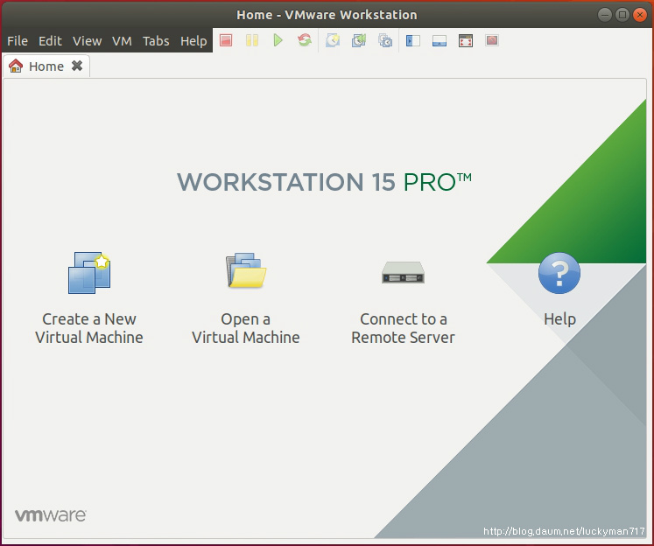Open the Help menu in menu bar
Viewport: 654px width, 546px height.
tap(193, 41)
